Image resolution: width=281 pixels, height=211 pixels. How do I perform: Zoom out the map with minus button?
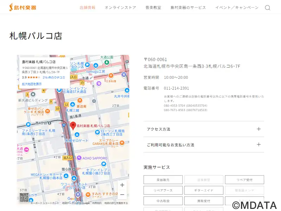pyautogui.click(x=122, y=194)
